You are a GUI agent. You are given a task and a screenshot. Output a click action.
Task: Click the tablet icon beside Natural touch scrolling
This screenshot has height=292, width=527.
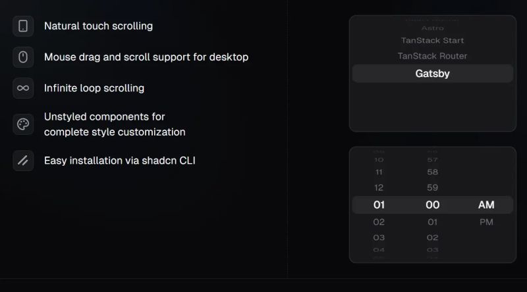point(23,26)
